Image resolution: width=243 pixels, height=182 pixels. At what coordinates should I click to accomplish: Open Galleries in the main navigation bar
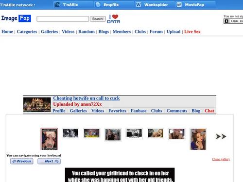coord(49,32)
